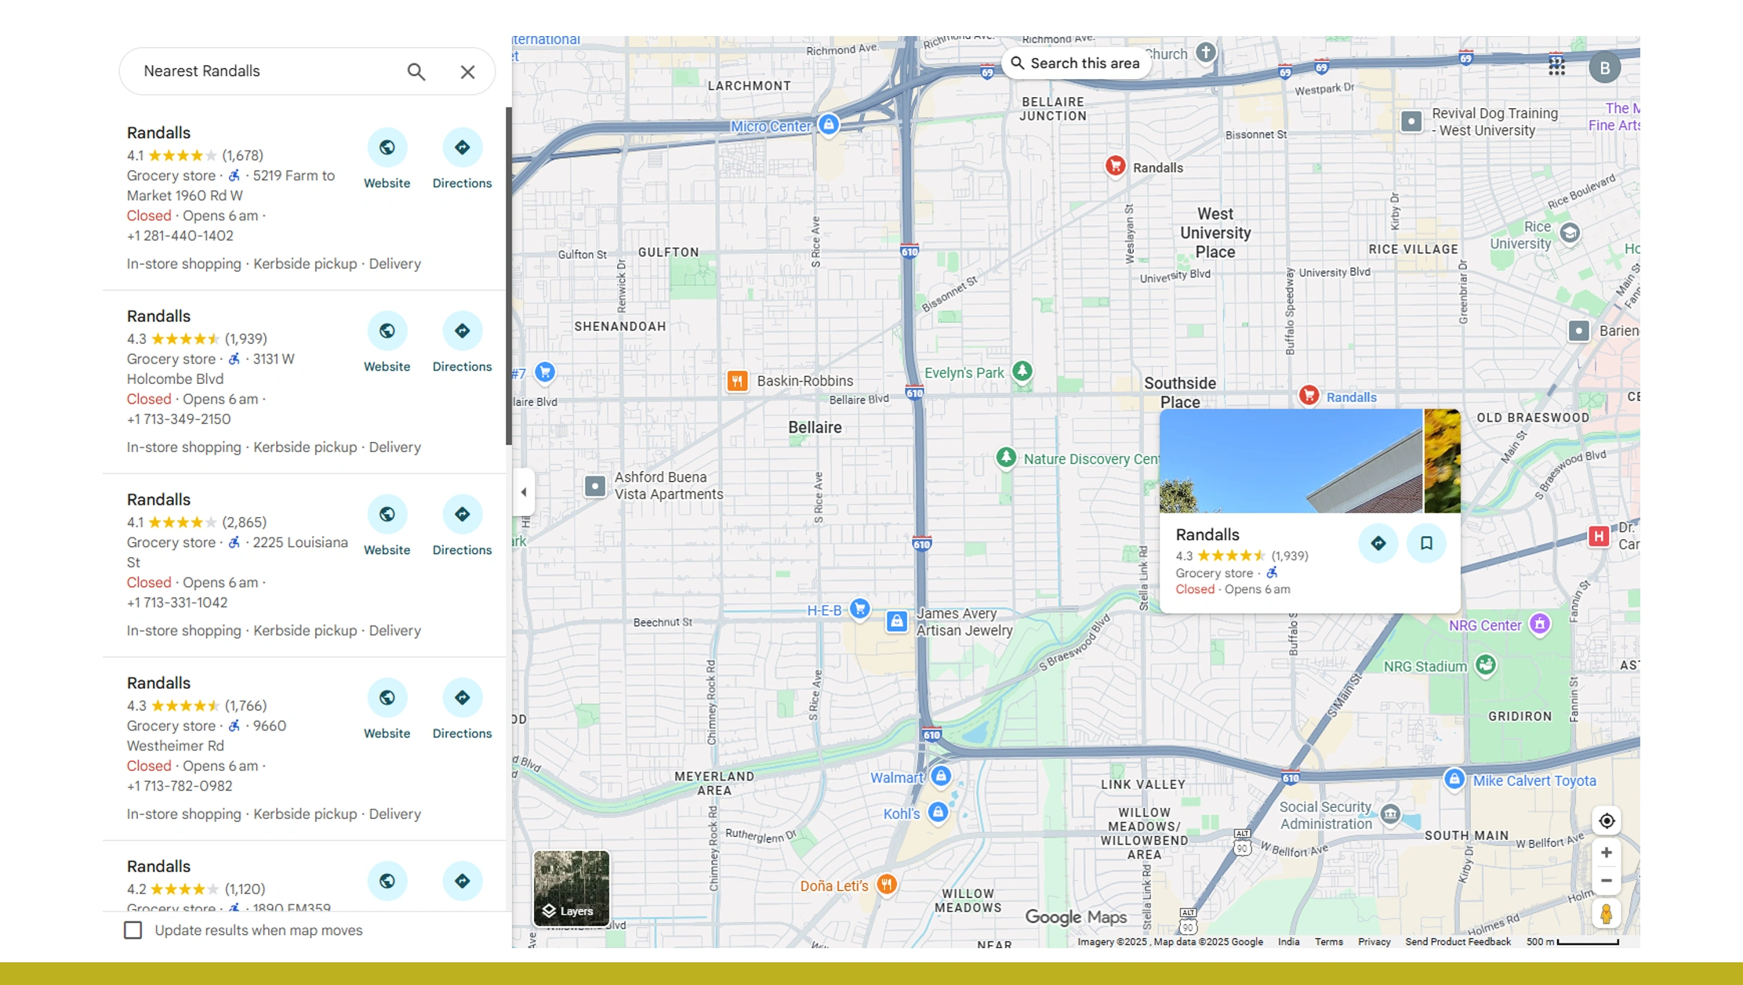Click the Street View pegman icon
This screenshot has height=985, width=1743.
(1607, 912)
